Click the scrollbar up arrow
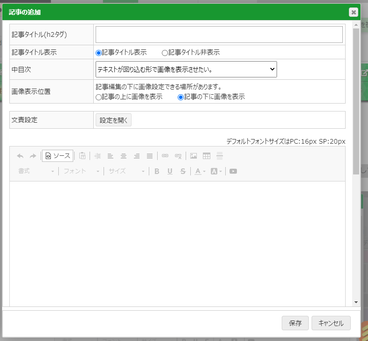 point(356,25)
